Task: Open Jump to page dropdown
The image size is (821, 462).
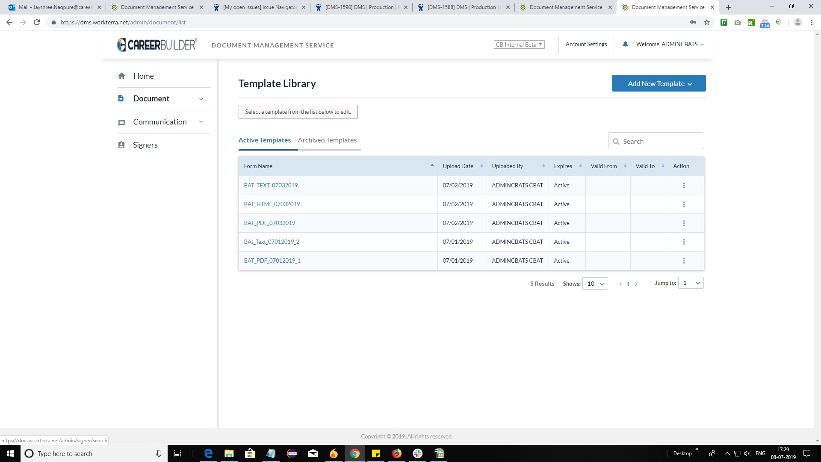Action: pyautogui.click(x=691, y=283)
